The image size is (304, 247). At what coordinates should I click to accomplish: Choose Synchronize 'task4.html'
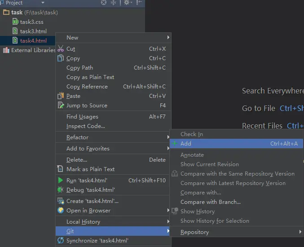[114, 241]
